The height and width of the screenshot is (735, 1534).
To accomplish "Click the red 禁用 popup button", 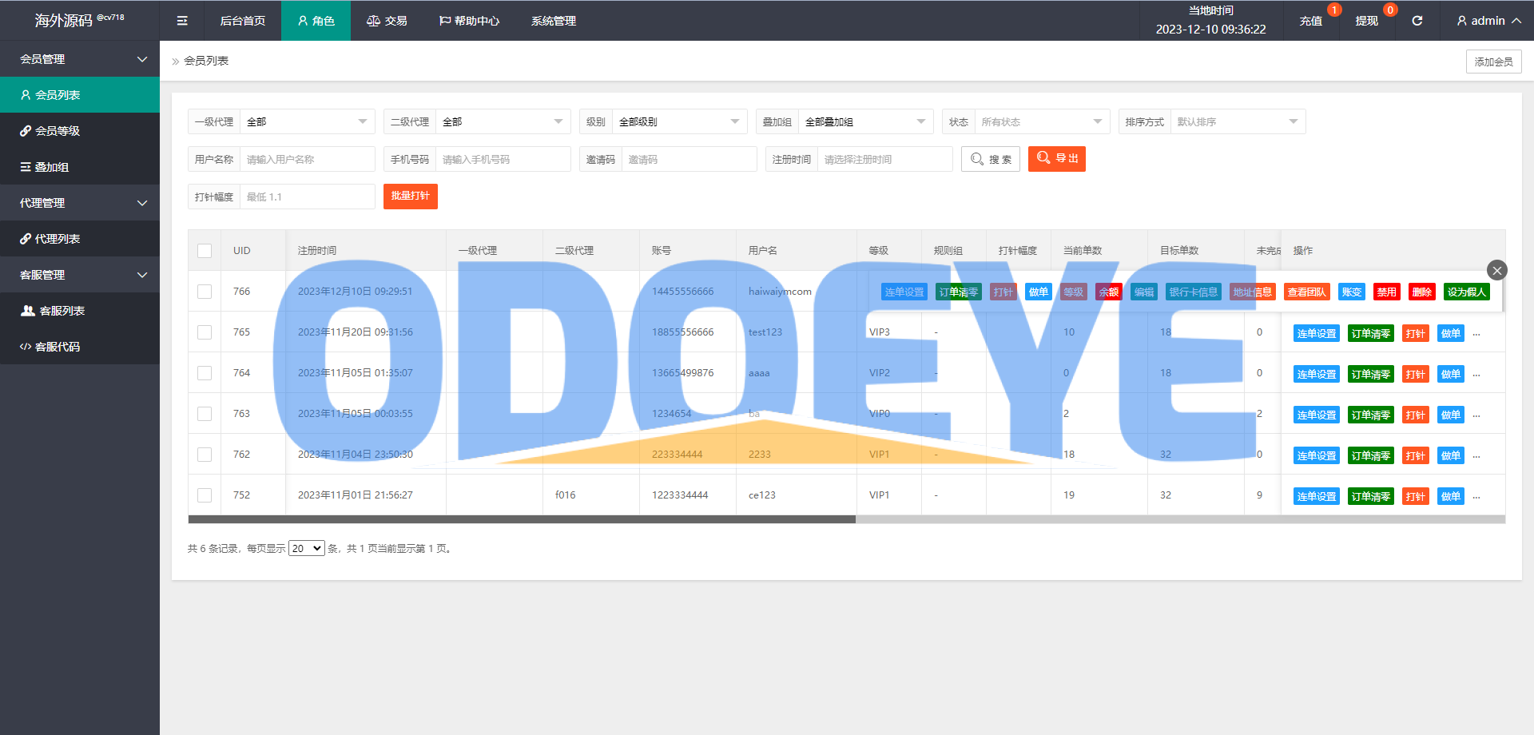I will [x=1386, y=292].
